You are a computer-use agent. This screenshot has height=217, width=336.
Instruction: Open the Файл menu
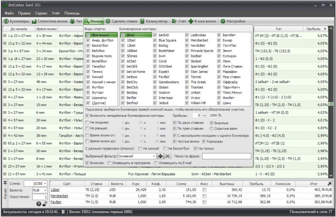click(x=9, y=13)
